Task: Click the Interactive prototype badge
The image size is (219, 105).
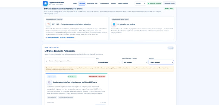Action: pyautogui.click(x=155, y=3)
